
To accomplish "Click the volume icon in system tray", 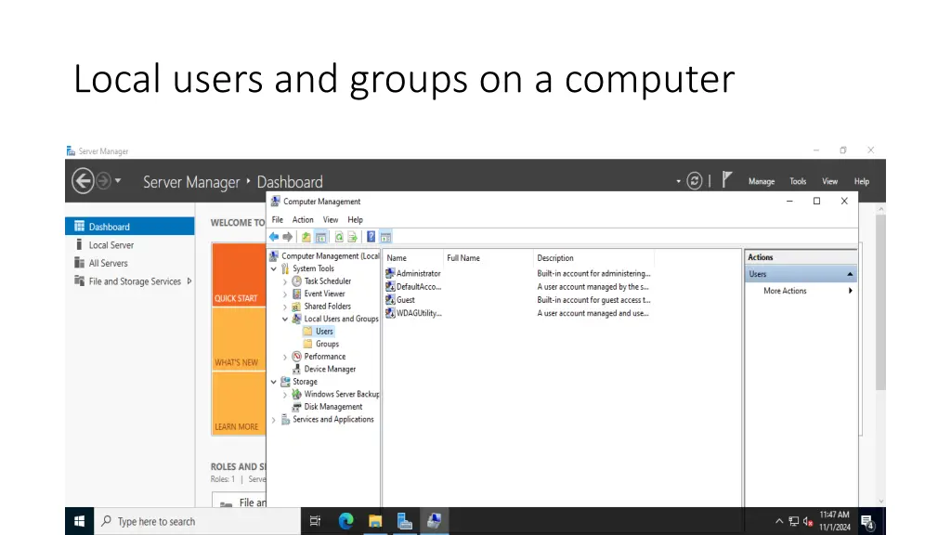I will tap(808, 522).
